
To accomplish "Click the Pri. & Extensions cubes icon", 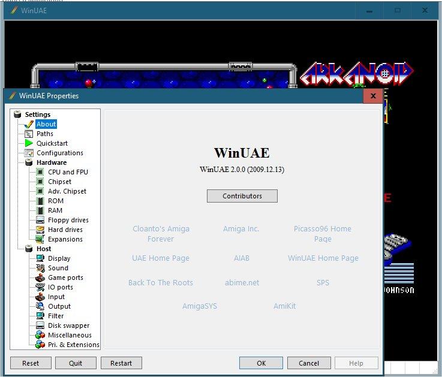I will click(40, 345).
